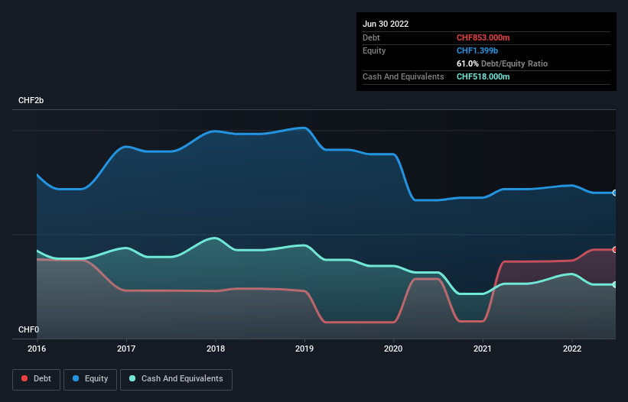Screen dimensions: 628x402
Task: Click the red Debt endpoint marker
Action: point(615,250)
